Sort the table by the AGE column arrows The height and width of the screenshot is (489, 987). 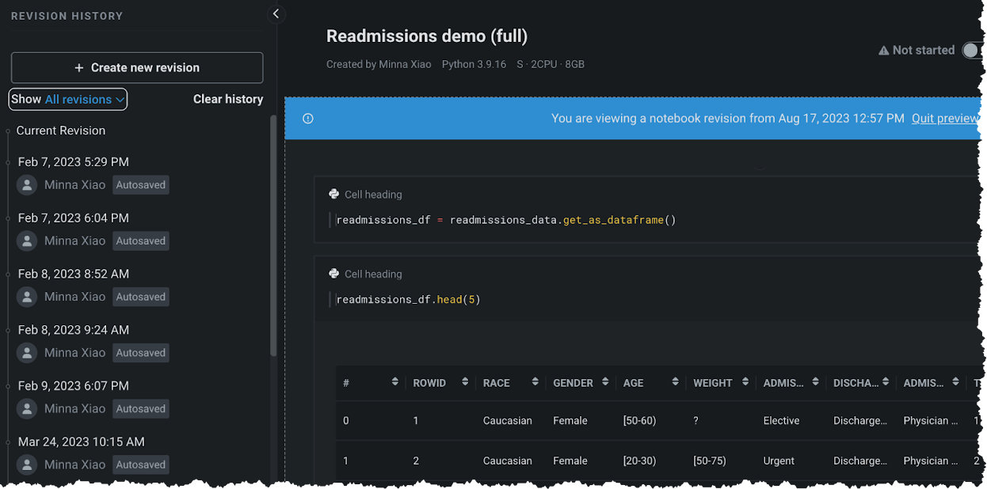pos(675,382)
